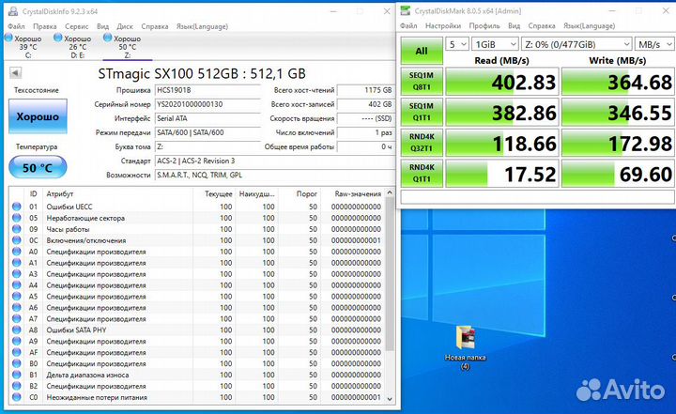
Task: Click the status orb for attribute 09
Action: [x=16, y=229]
